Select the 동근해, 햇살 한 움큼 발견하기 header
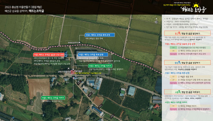The height and width of the screenshot is (121, 213). click(x=187, y=33)
